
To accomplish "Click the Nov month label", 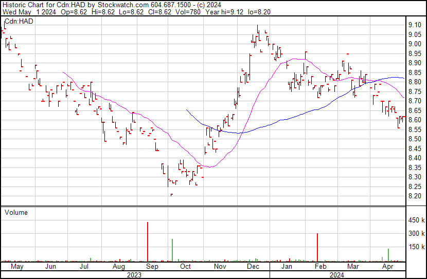I will 220,267.
